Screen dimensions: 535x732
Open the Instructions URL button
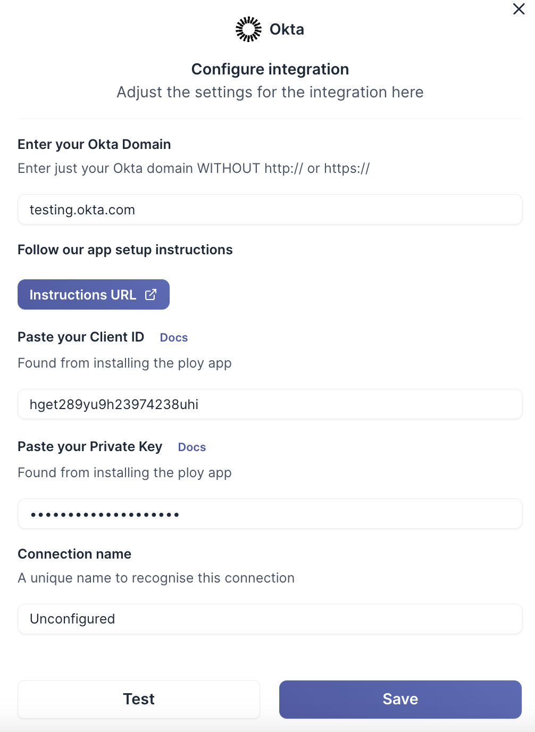coord(93,295)
